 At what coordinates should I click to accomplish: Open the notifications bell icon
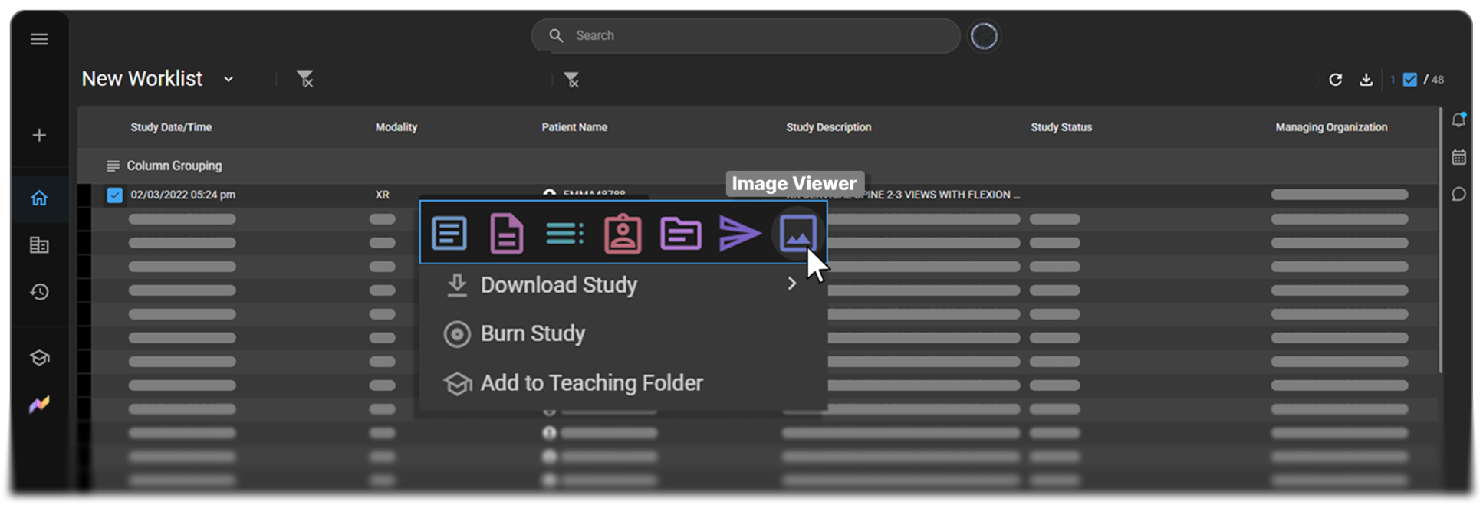point(1458,120)
